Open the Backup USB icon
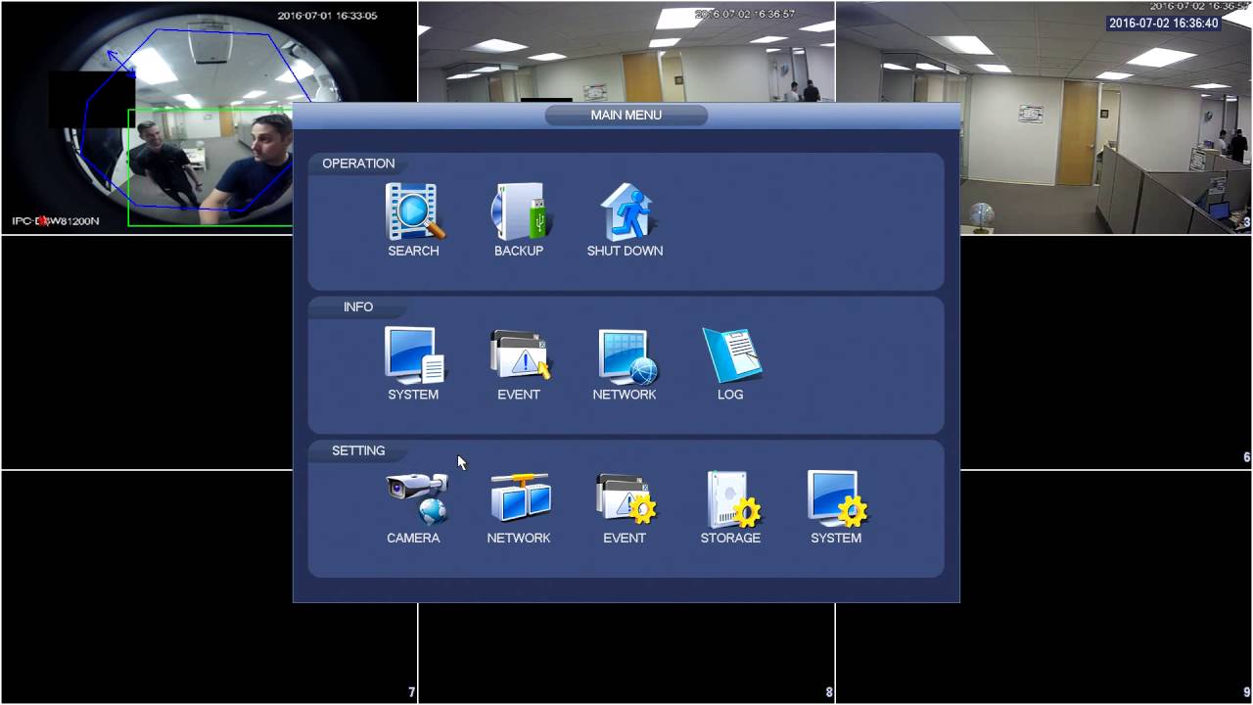The height and width of the screenshot is (705, 1253). (520, 211)
